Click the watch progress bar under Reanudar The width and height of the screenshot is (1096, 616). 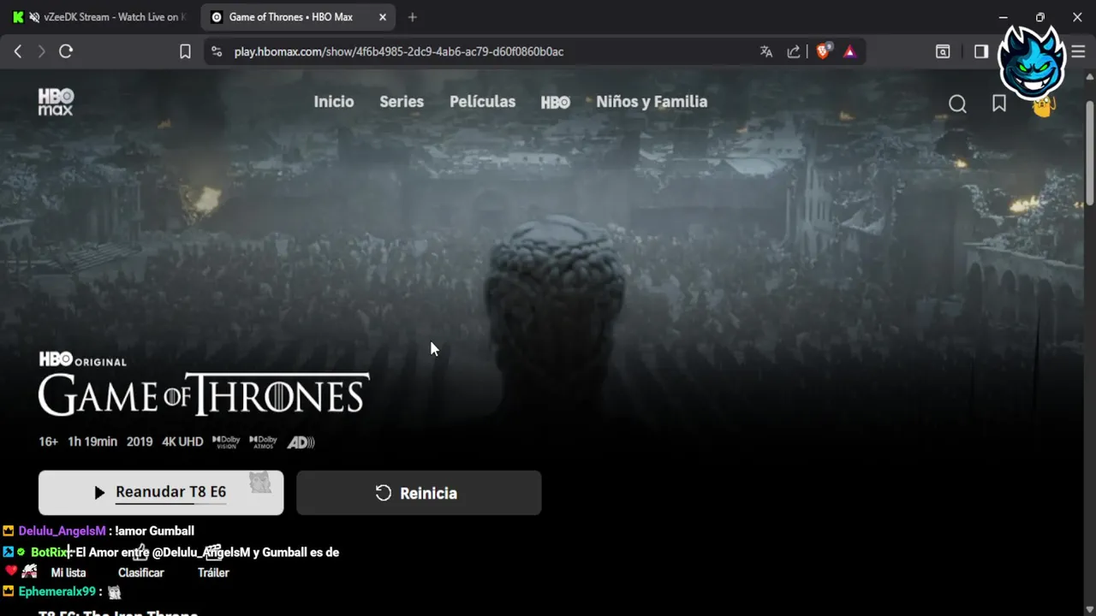[x=170, y=504]
